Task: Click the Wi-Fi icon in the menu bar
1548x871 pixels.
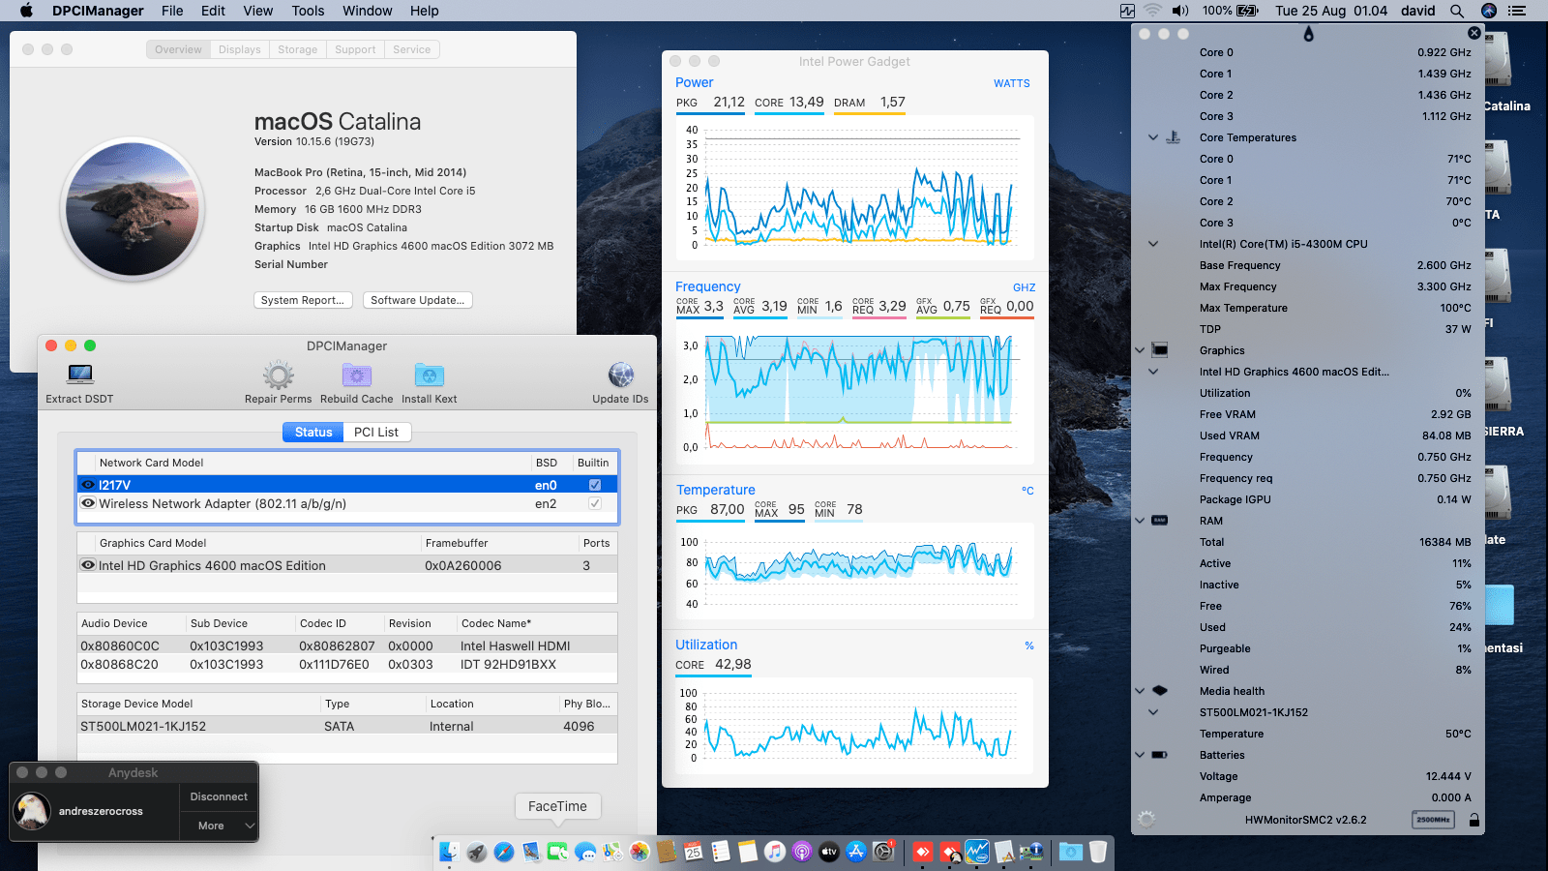Action: coord(1152,11)
